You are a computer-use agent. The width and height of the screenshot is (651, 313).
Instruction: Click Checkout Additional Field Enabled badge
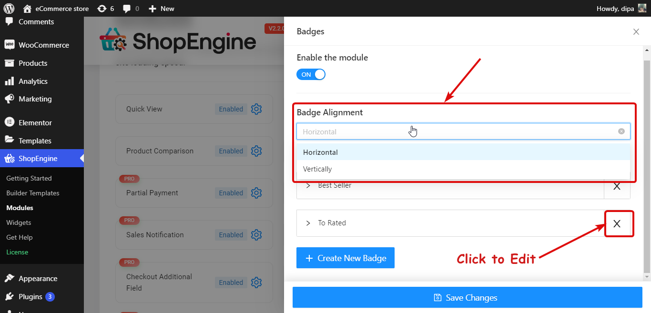coord(231,283)
